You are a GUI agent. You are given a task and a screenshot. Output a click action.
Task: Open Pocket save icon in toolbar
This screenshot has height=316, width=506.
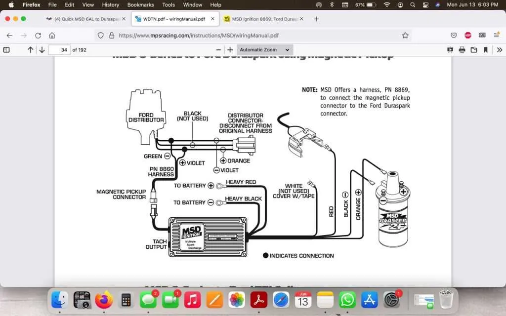454,35
